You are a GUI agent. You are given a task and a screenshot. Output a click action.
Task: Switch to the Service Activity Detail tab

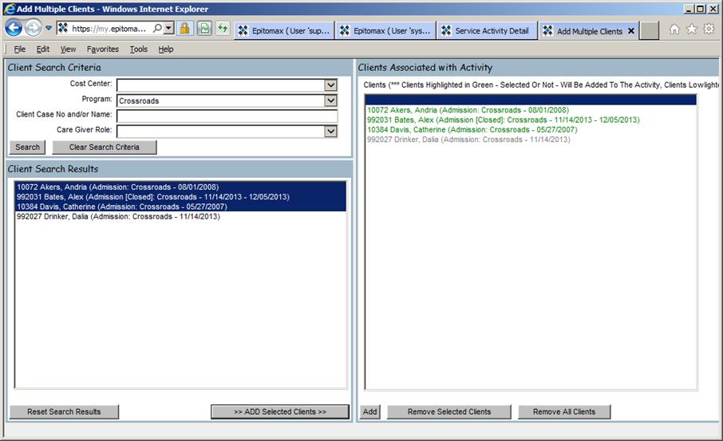click(x=490, y=31)
